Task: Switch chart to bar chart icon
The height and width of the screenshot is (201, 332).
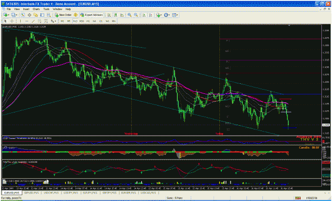Action: coord(109,15)
